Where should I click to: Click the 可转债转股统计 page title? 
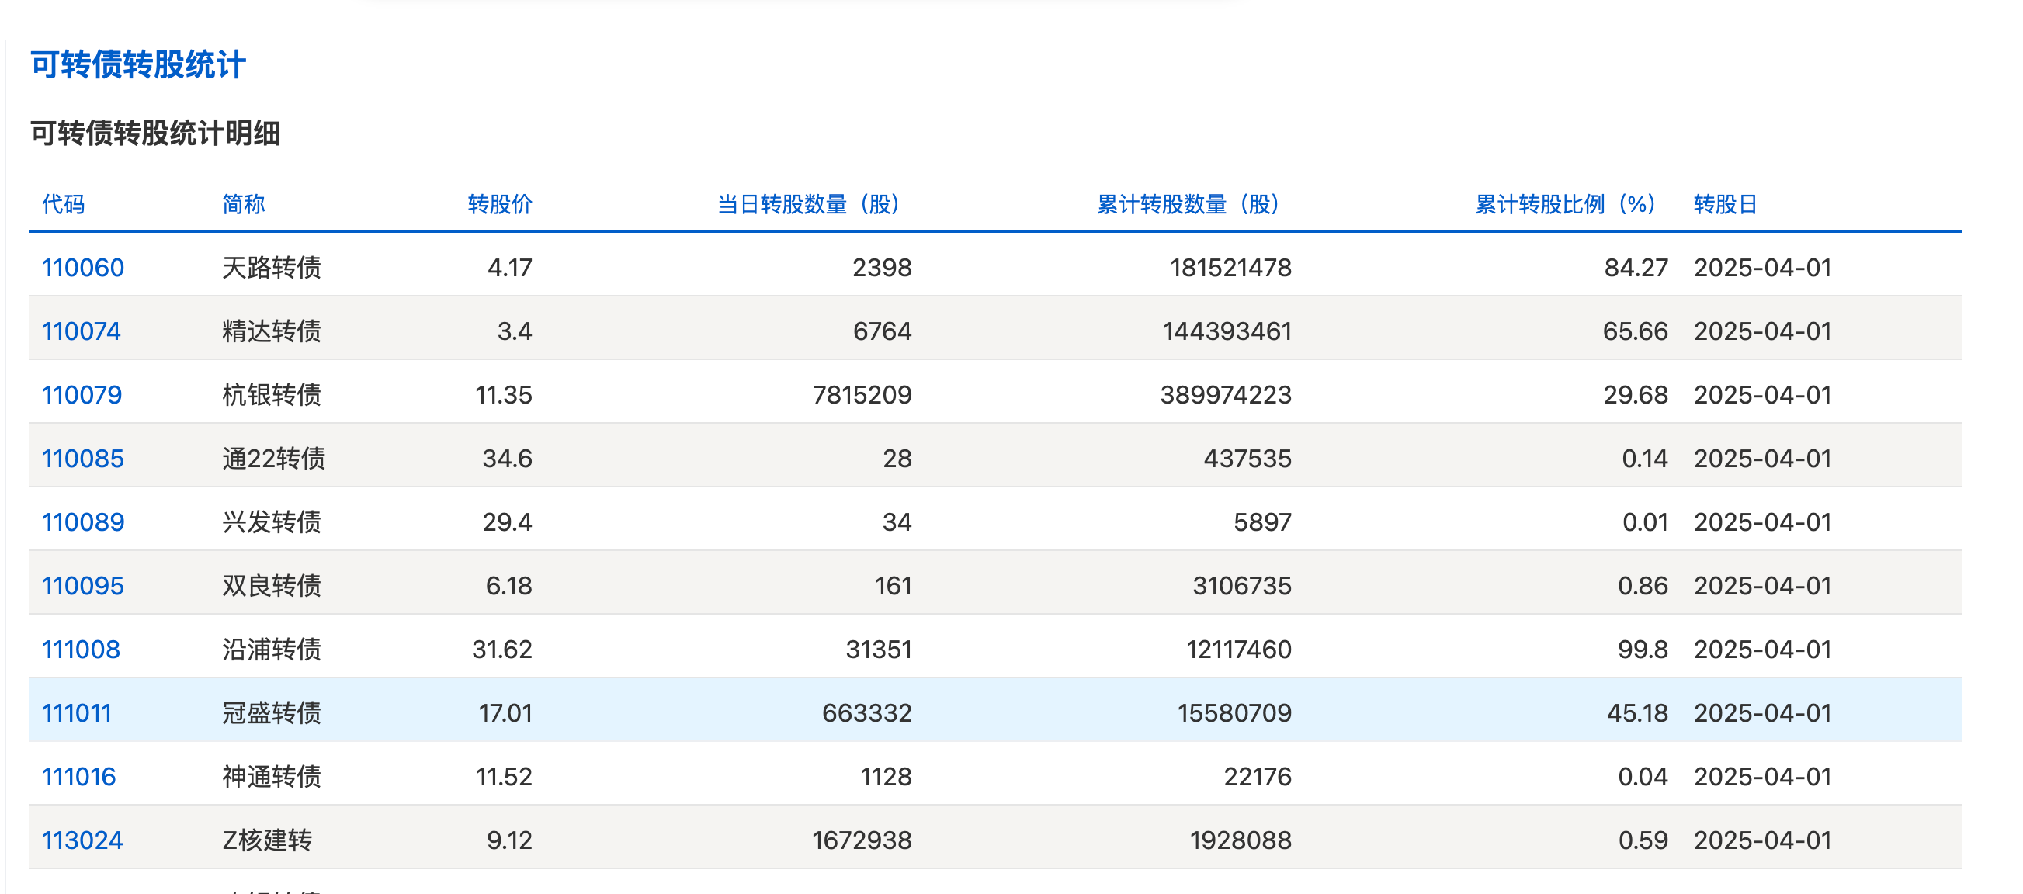point(138,64)
